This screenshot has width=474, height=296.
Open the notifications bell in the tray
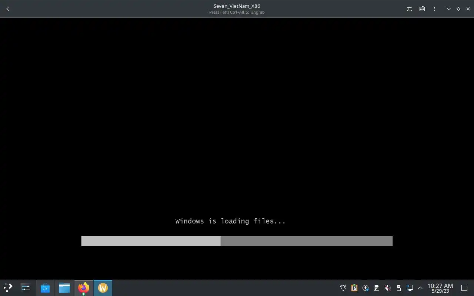pos(343,288)
